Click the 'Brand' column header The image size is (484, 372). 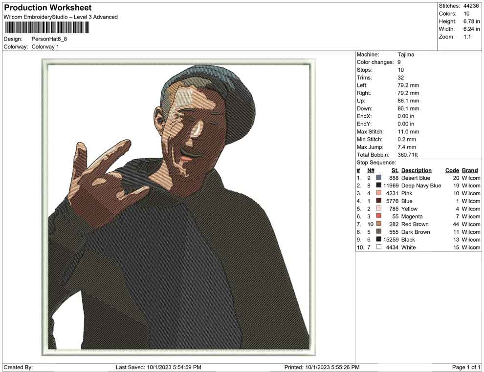pos(470,170)
